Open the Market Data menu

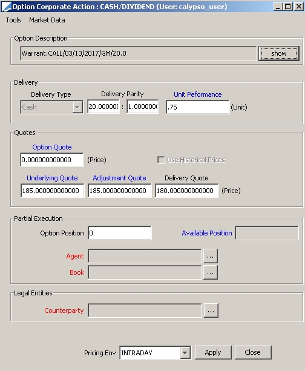(47, 20)
